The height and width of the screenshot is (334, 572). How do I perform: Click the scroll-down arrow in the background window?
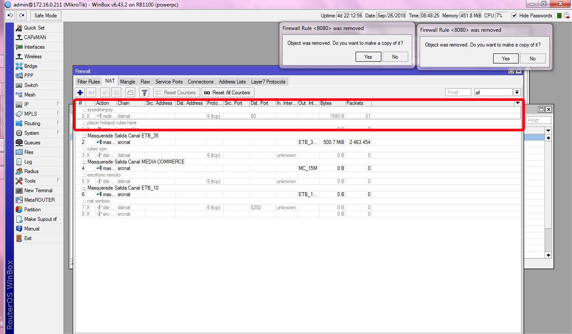pyautogui.click(x=548, y=255)
